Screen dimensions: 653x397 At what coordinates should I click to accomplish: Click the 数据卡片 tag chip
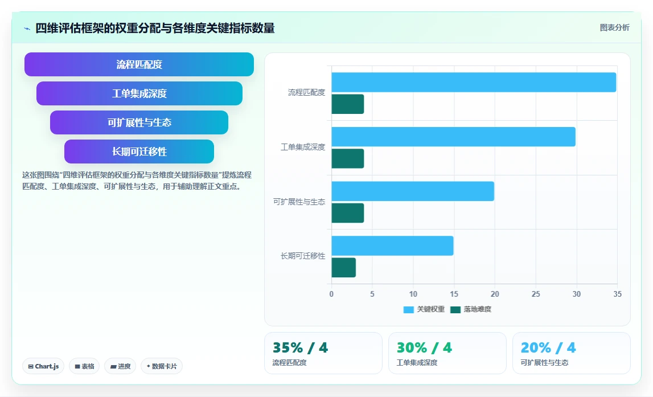[x=162, y=366]
